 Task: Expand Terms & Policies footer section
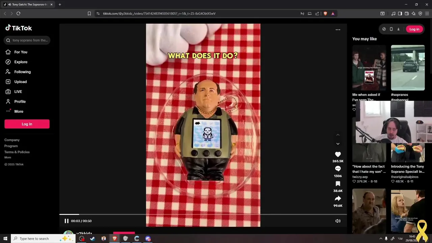tap(17, 152)
